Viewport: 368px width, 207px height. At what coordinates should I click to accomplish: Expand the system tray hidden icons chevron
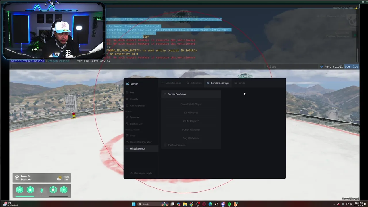coord(334,204)
